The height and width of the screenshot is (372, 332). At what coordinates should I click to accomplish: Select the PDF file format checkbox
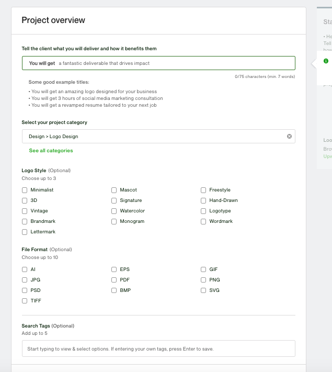[115, 280]
